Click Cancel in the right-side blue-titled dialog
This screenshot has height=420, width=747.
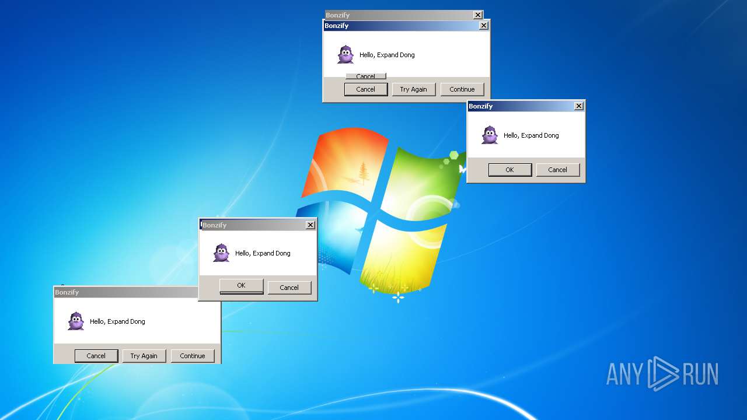point(558,170)
